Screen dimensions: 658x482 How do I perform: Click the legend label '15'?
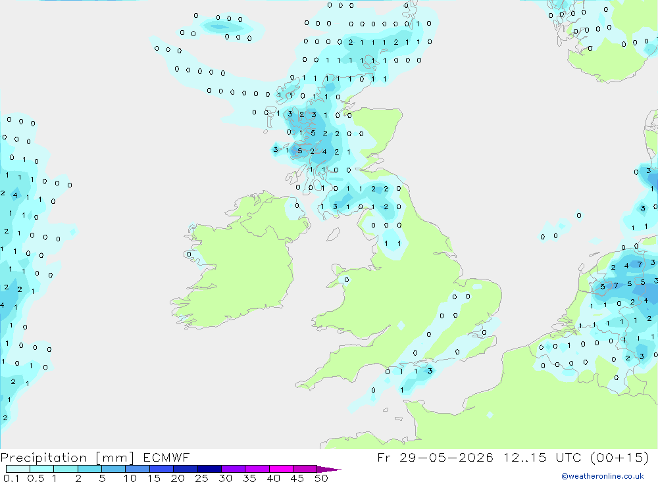pyautogui.click(x=154, y=478)
